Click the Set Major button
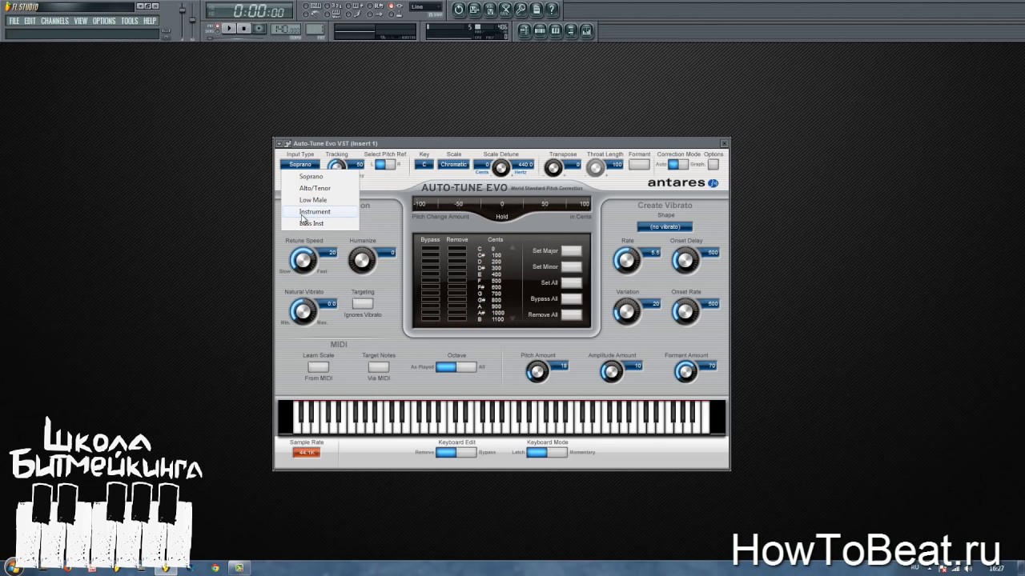This screenshot has height=576, width=1025. tap(571, 250)
